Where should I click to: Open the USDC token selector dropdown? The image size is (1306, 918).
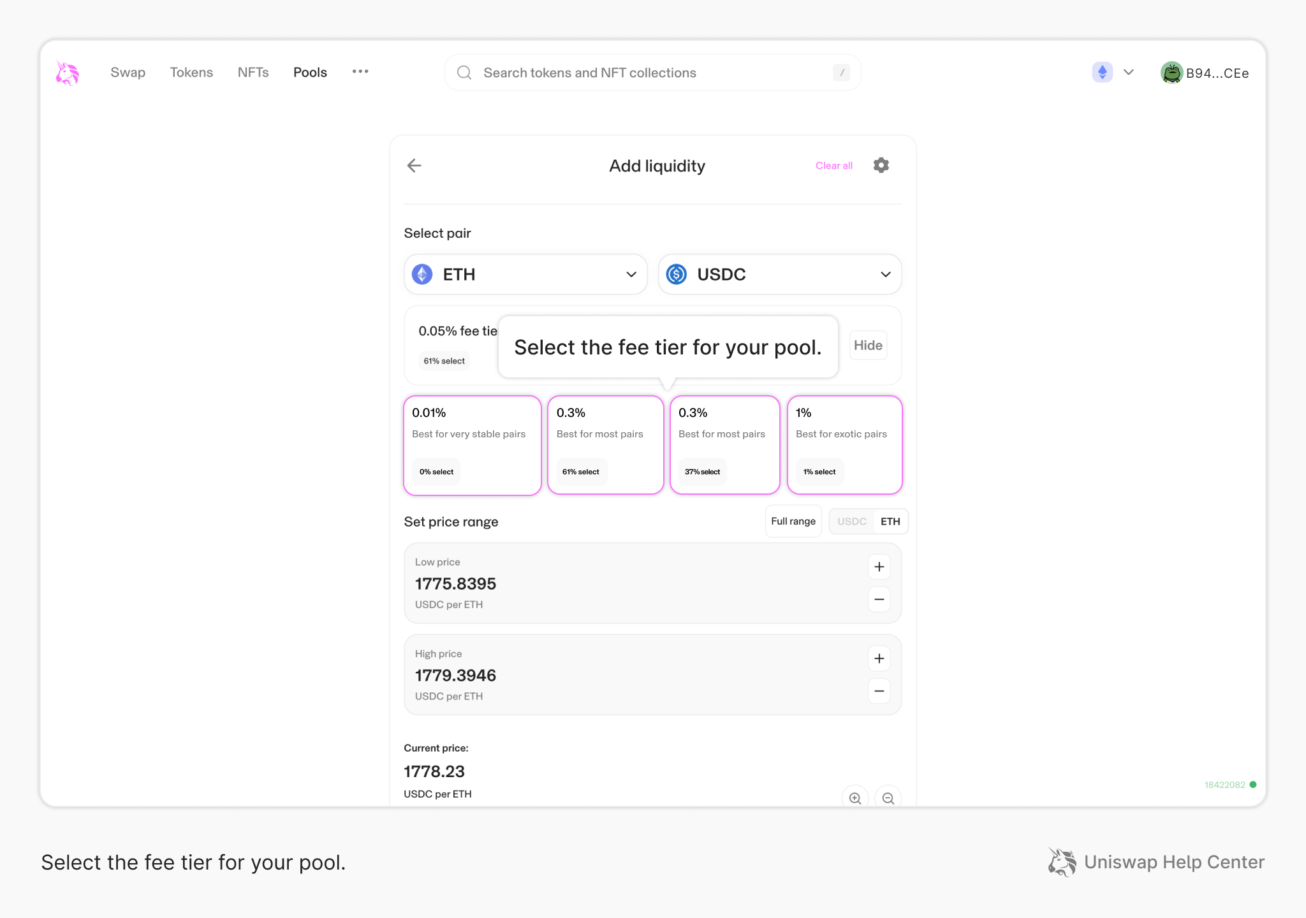pos(779,274)
